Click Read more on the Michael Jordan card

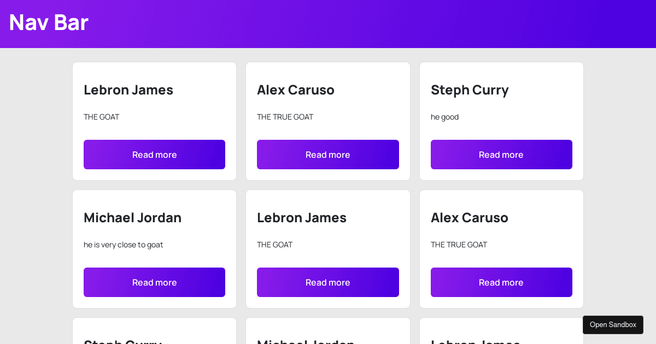[x=154, y=282]
